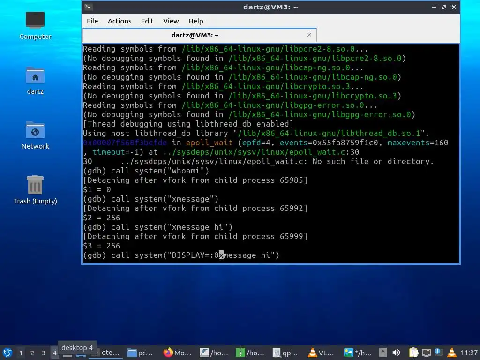Image resolution: width=480 pixels, height=360 pixels.
Task: Click '[Thread debugging using libthread_db enabled]' line
Action: tap(188, 124)
